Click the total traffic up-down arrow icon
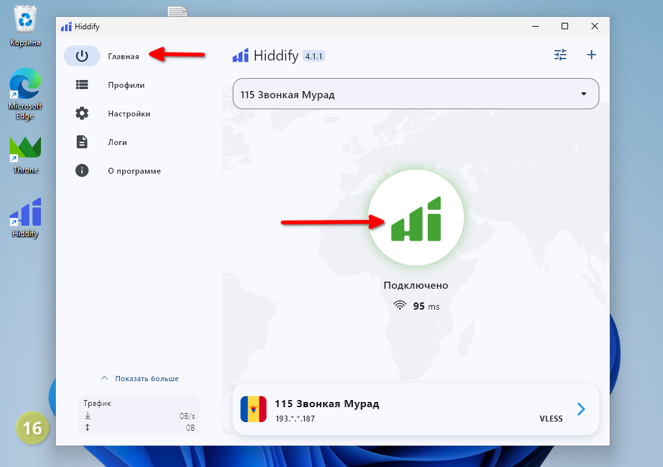 point(88,427)
